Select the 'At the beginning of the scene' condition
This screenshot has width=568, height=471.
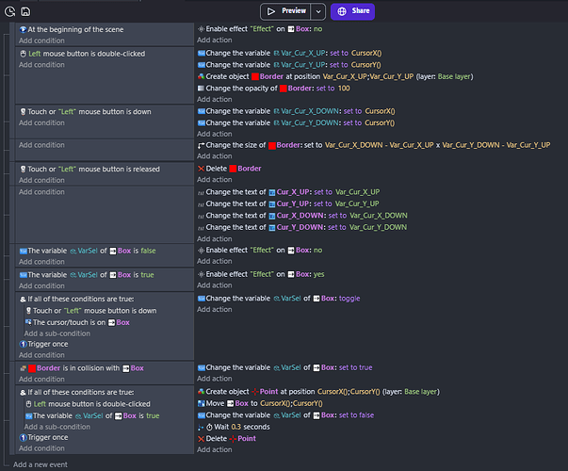[x=72, y=29]
